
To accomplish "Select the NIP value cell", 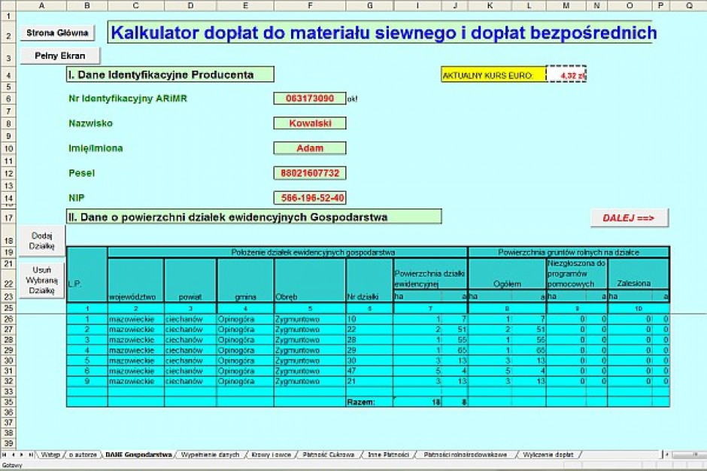I will 310,198.
